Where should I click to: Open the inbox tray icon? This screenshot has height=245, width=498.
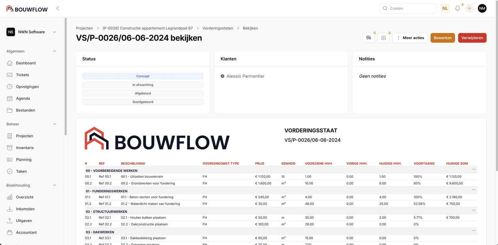tap(383, 38)
